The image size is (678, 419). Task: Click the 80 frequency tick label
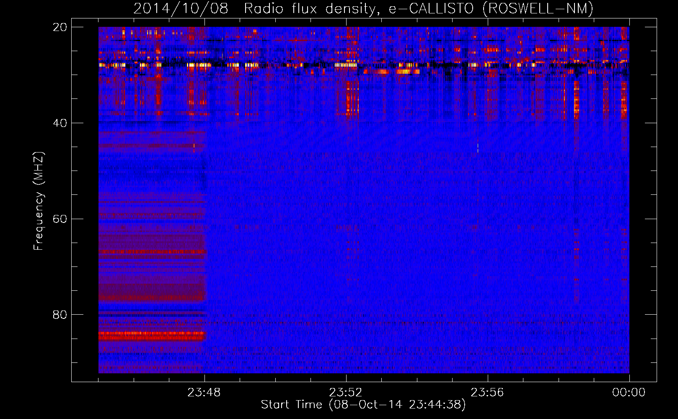(60, 315)
